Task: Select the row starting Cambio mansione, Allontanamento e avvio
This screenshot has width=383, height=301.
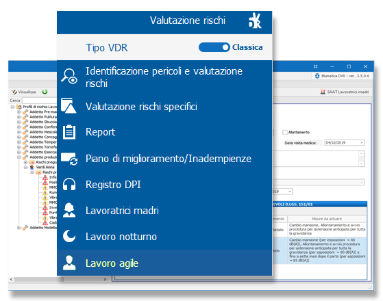Action: [x=319, y=229]
